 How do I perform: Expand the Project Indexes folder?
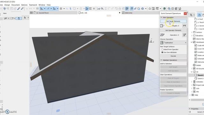click(x=192, y=85)
